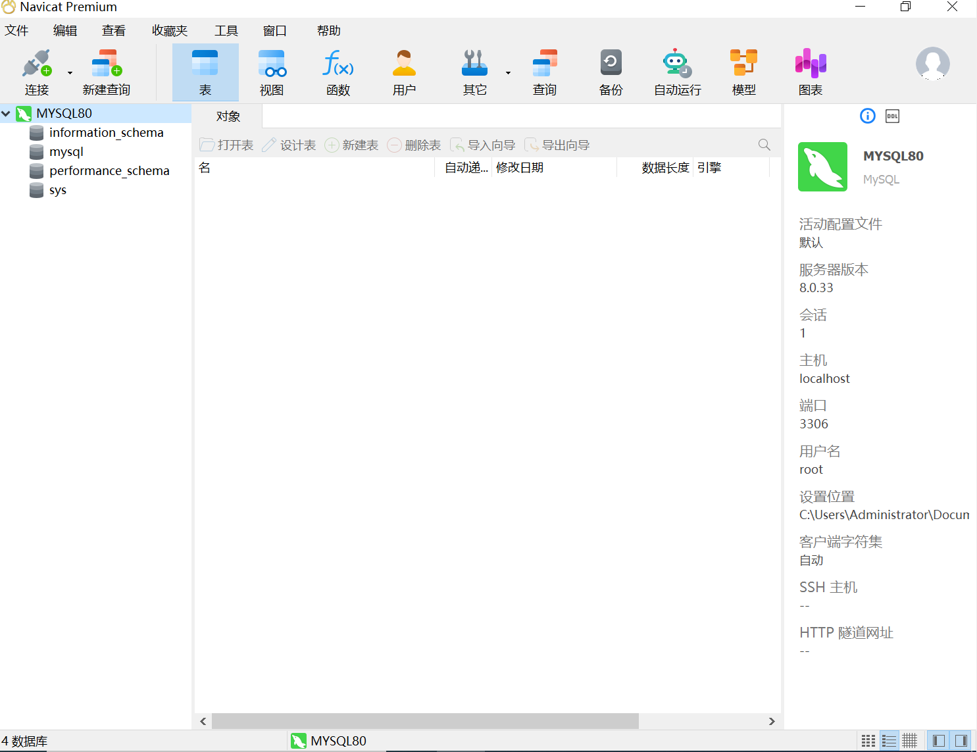Click the User (用户) toolbar icon
The width and height of the screenshot is (977, 752).
404,64
